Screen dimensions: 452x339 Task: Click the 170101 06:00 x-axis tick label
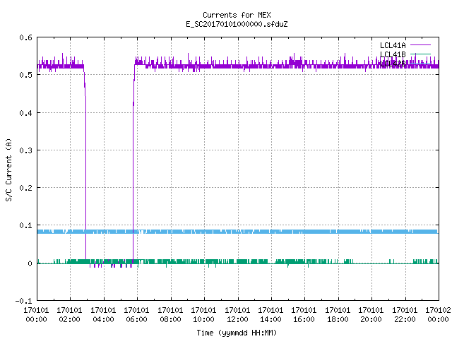tap(136, 315)
